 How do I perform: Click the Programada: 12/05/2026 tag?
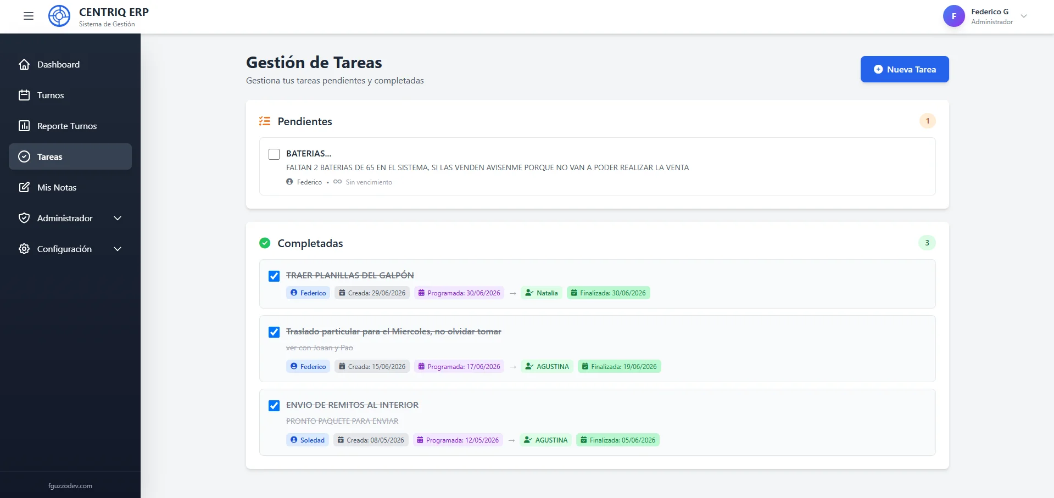(x=458, y=440)
